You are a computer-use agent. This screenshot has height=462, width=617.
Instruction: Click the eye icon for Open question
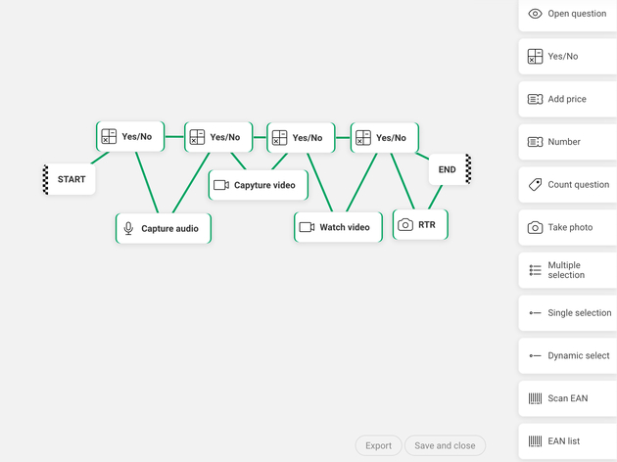click(x=535, y=14)
